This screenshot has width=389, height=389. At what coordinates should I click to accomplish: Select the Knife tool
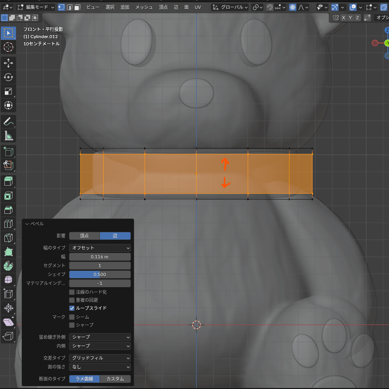pyautogui.click(x=8, y=238)
